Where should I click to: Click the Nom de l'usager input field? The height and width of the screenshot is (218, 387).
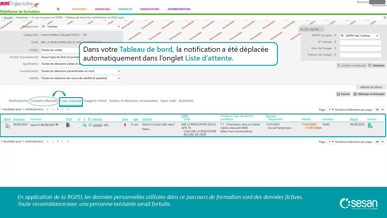pyautogui.click(x=360, y=49)
